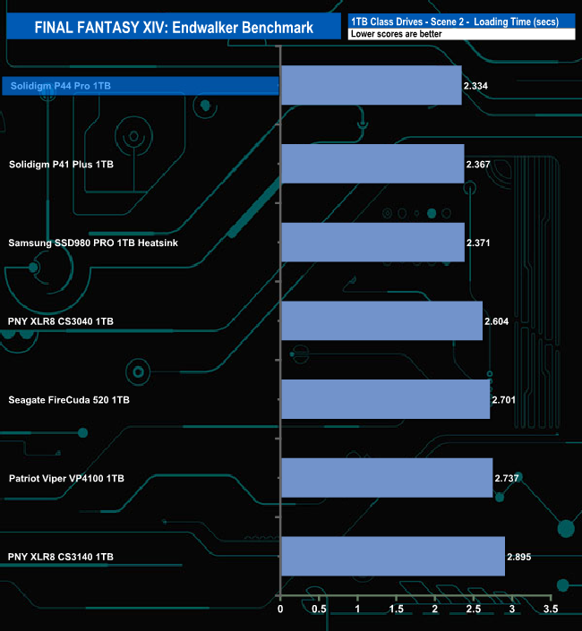Select the PNY XLR8 CS3140 1TB label

pyautogui.click(x=60, y=557)
